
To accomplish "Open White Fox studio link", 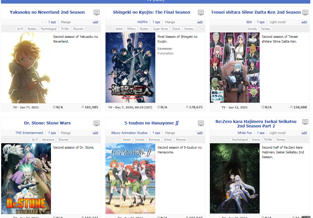I will pos(244,133).
